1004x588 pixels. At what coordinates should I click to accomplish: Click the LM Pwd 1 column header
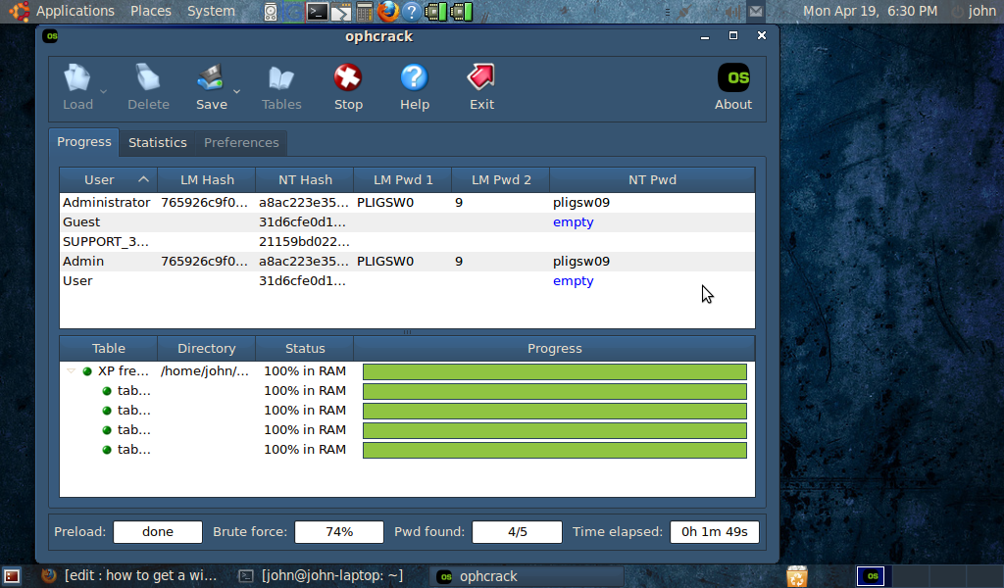(403, 179)
